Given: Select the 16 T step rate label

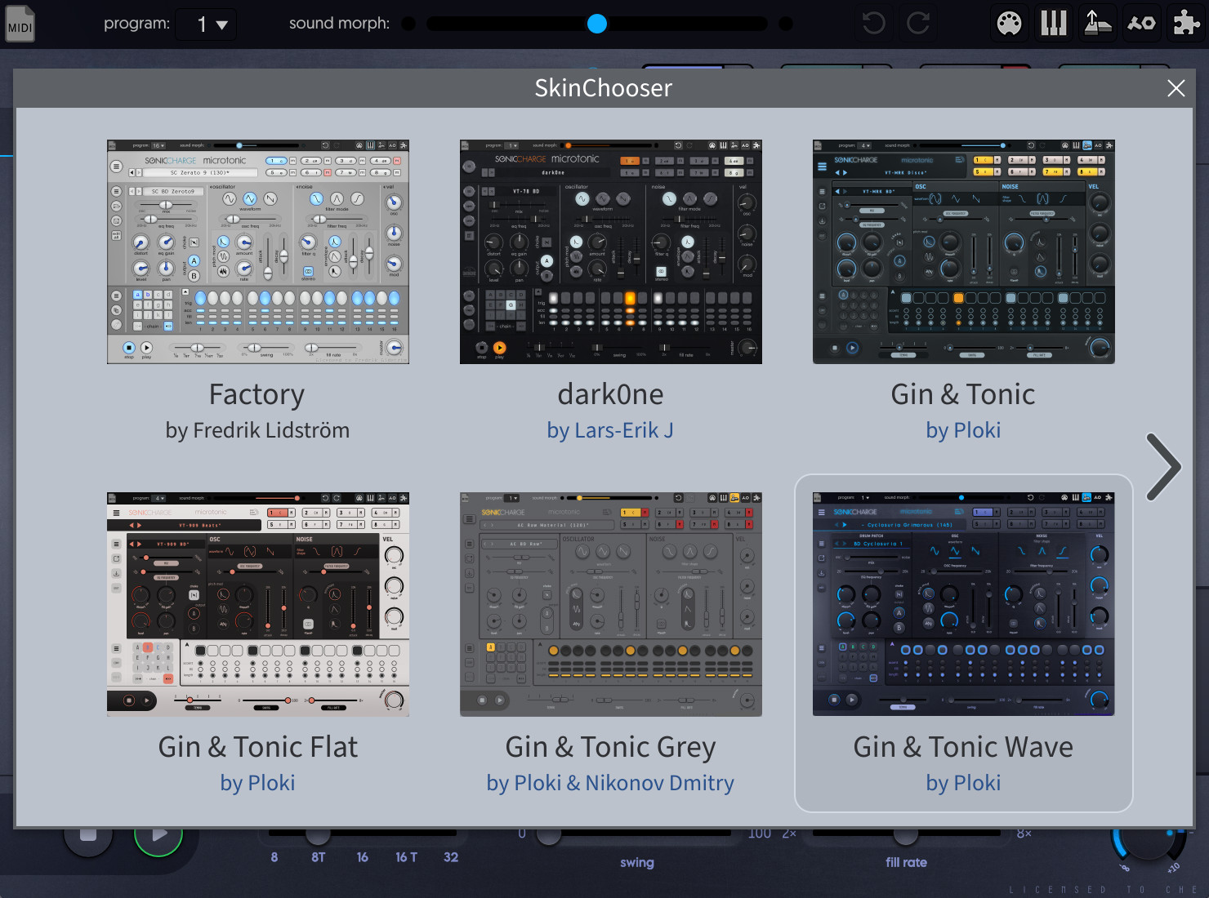Looking at the screenshot, I should pos(406,857).
